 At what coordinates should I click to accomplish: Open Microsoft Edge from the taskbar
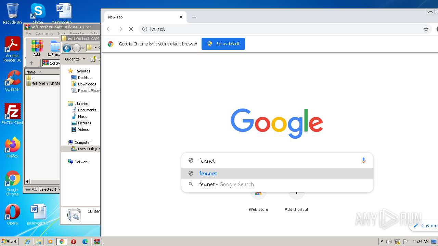click(x=85, y=242)
